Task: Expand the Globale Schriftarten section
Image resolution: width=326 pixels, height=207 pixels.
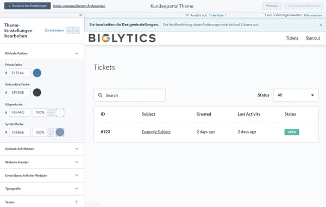Action: tap(42, 149)
